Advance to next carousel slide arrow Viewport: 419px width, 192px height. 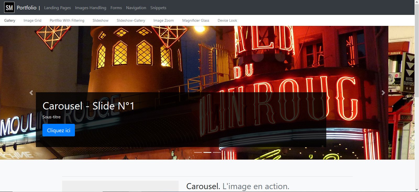pos(383,93)
